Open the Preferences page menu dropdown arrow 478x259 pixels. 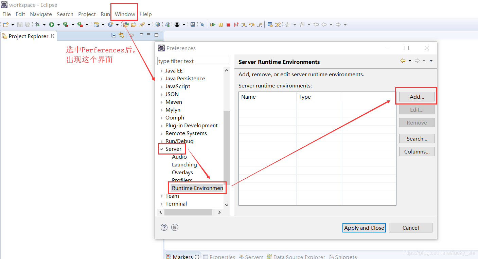431,61
